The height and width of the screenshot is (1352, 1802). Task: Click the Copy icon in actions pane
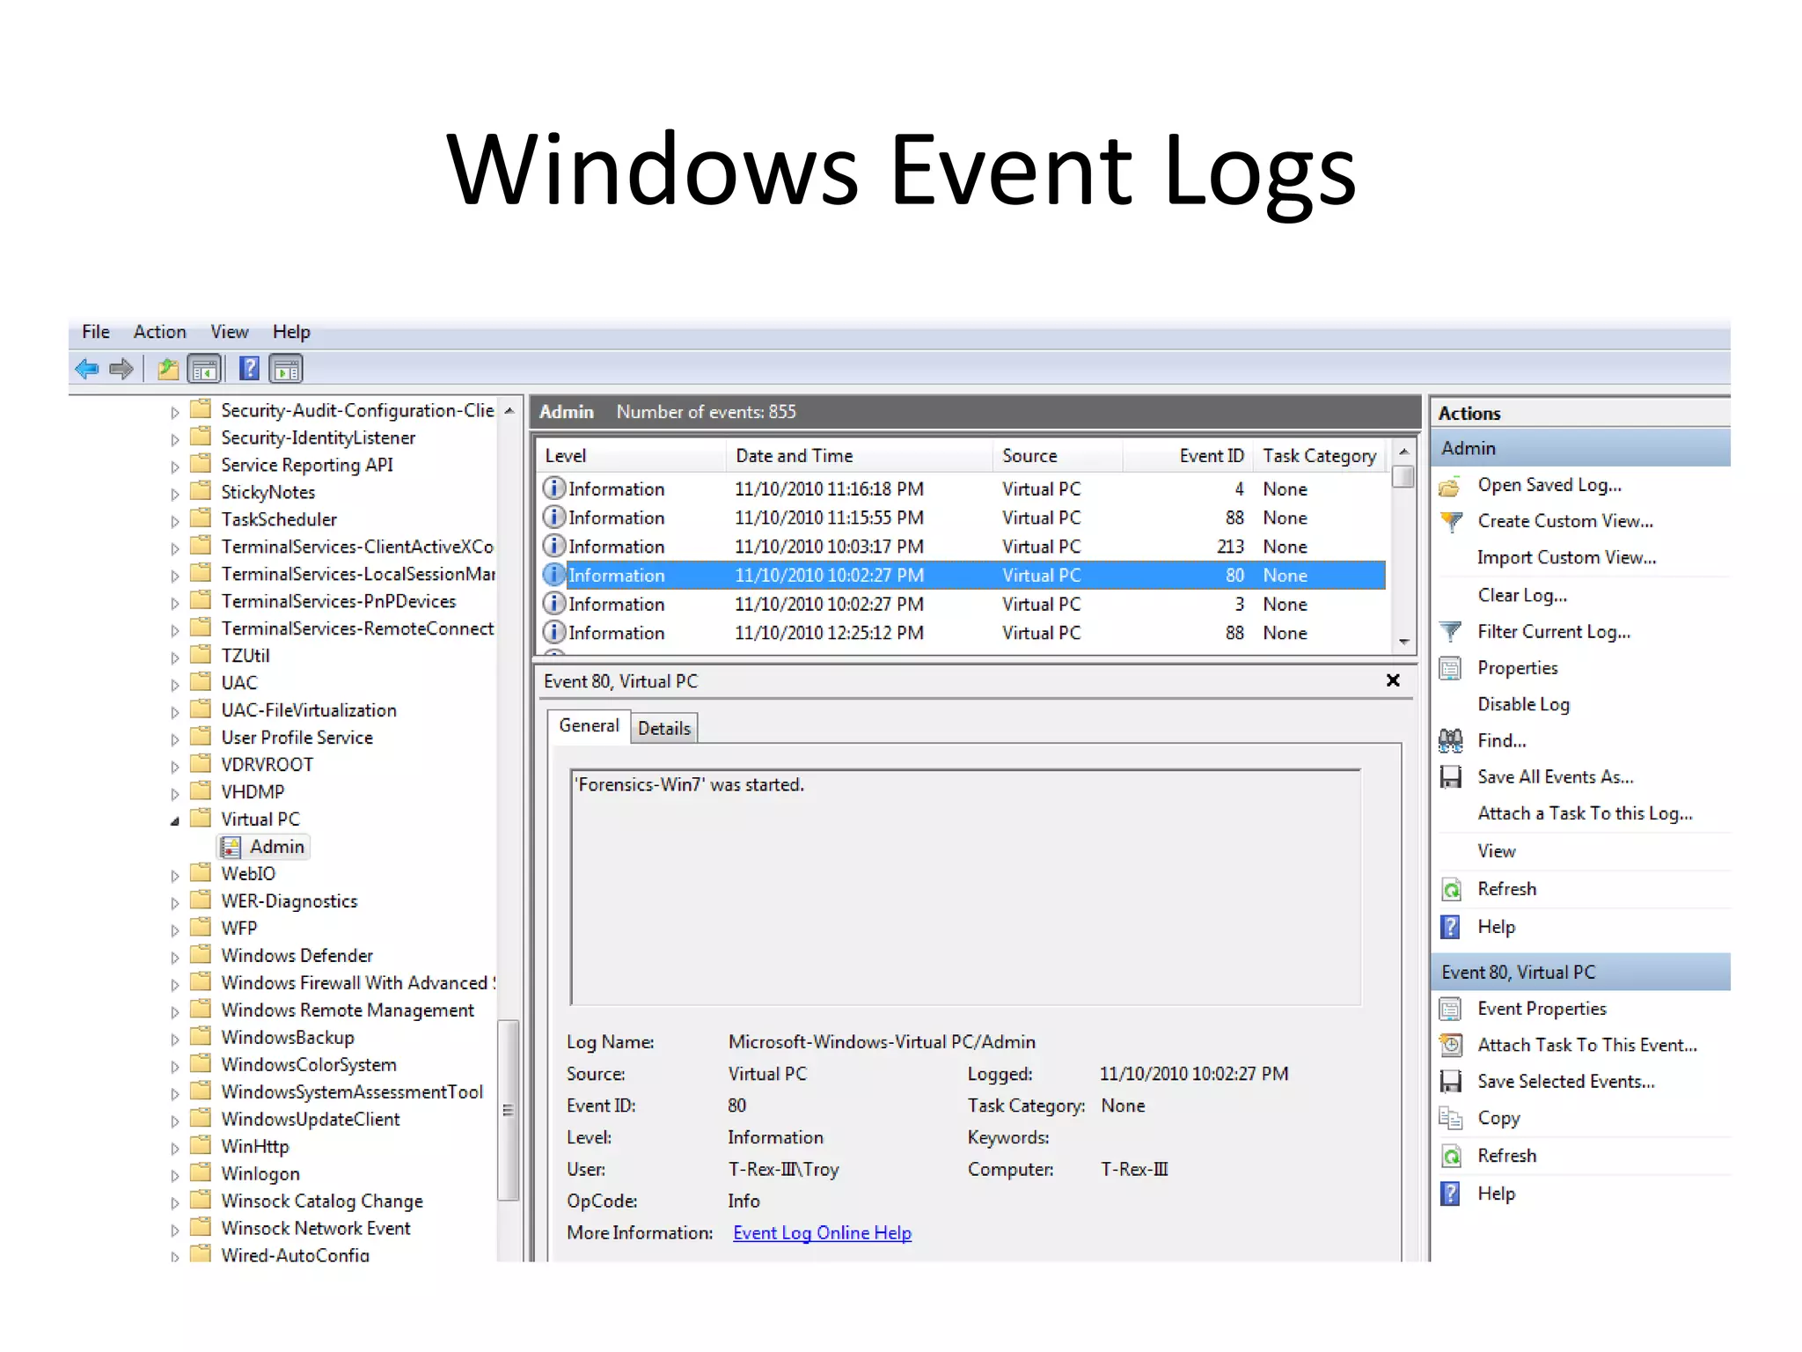(x=1450, y=1119)
